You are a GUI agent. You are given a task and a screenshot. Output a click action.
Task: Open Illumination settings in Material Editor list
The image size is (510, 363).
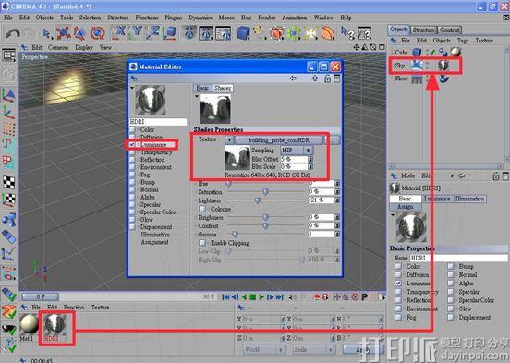155,235
